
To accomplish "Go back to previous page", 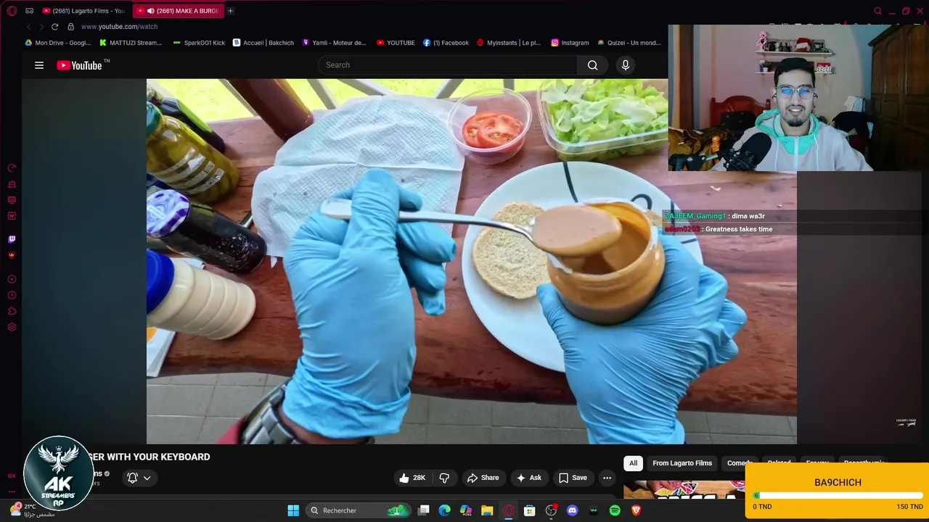I will pyautogui.click(x=29, y=27).
